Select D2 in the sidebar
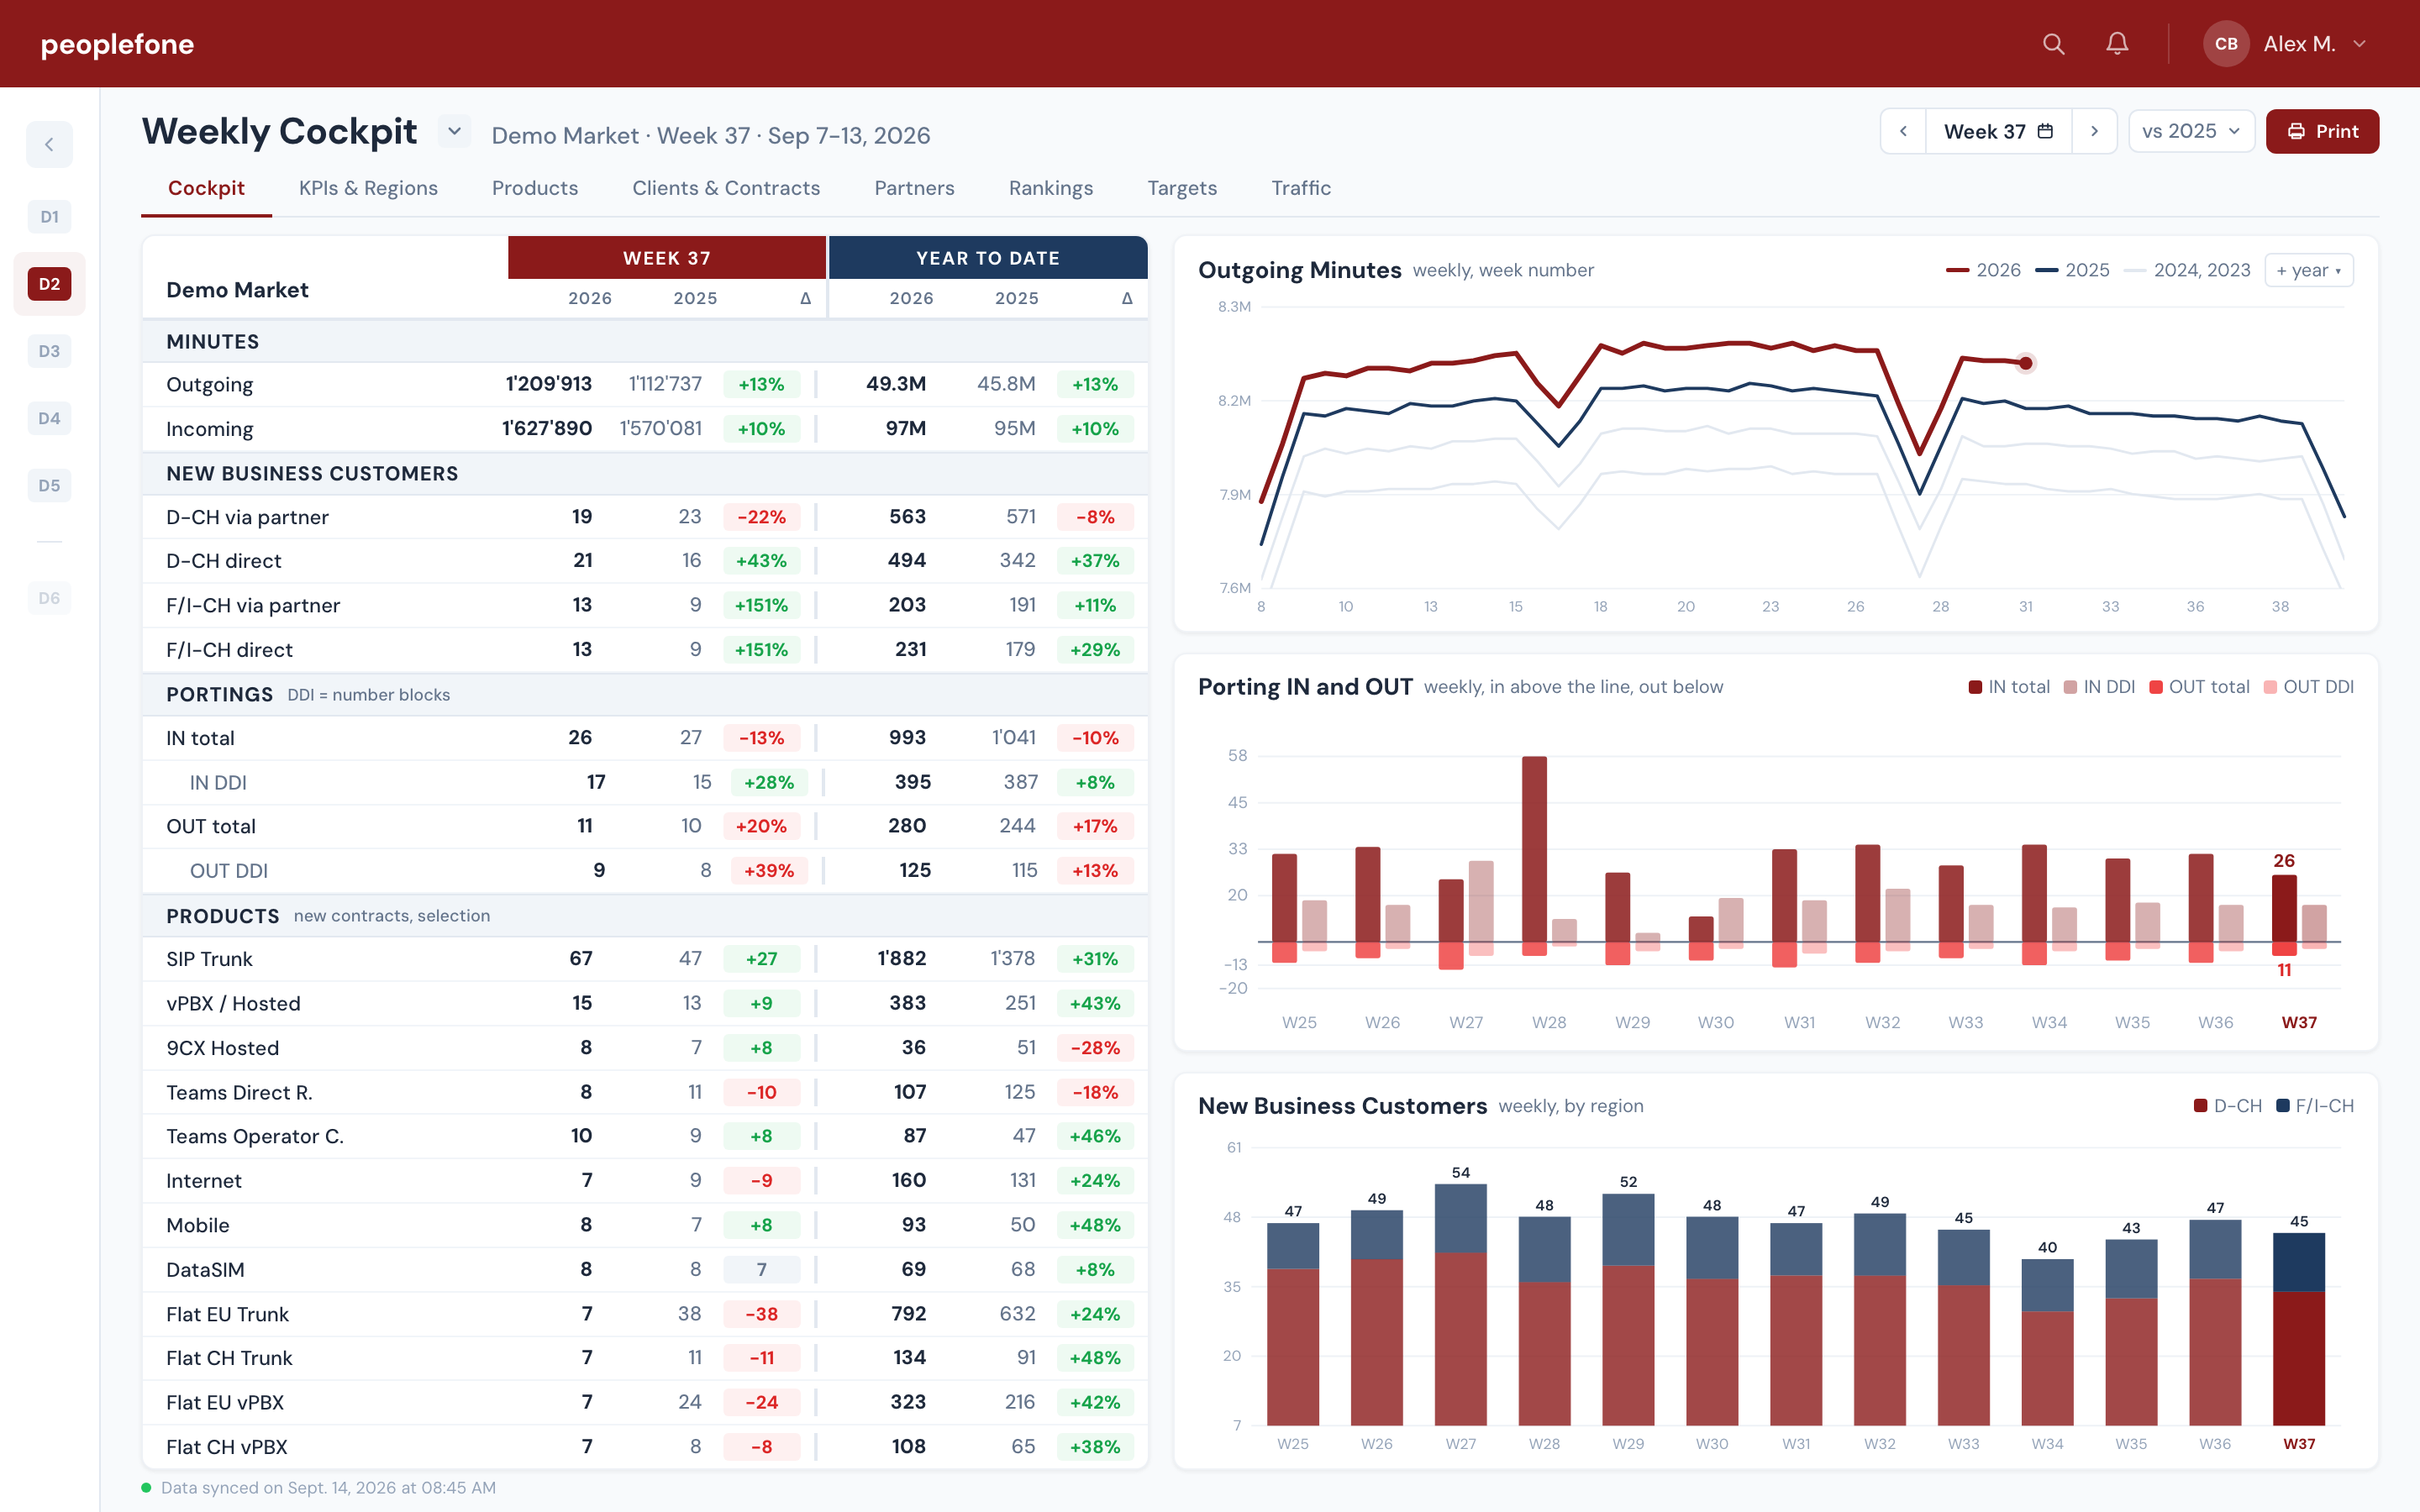2420x1512 pixels. [49, 284]
